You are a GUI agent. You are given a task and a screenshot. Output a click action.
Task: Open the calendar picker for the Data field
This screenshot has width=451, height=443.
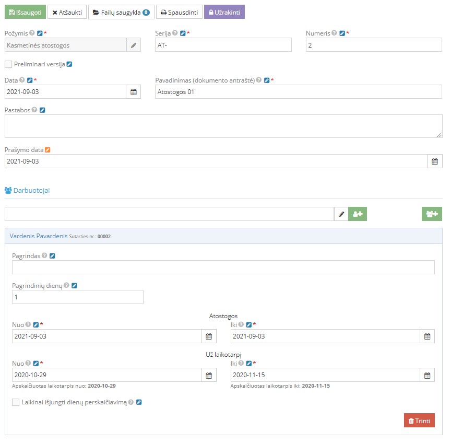click(x=134, y=92)
